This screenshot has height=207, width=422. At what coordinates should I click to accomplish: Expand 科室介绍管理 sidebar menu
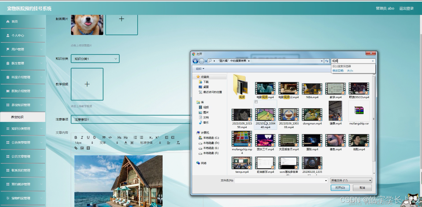23,77
